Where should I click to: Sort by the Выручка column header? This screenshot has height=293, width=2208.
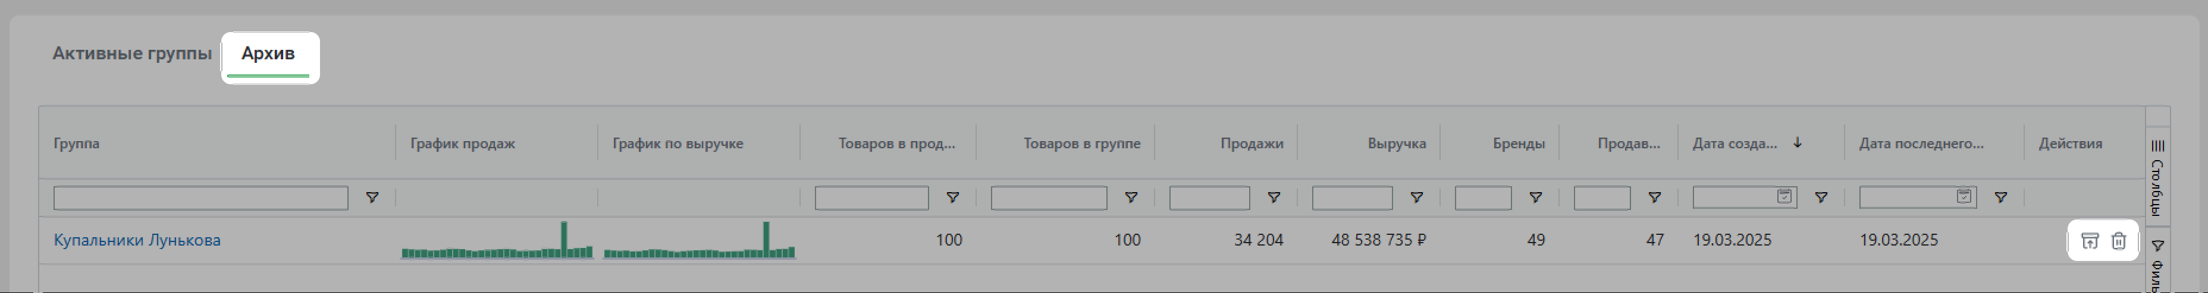pos(1396,144)
